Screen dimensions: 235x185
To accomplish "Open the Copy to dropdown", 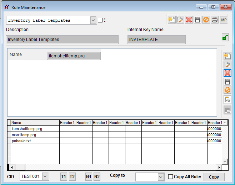I will click(x=160, y=177).
